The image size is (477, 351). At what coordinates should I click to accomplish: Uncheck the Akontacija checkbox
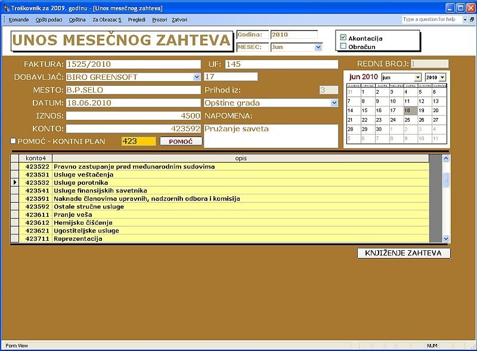click(343, 38)
